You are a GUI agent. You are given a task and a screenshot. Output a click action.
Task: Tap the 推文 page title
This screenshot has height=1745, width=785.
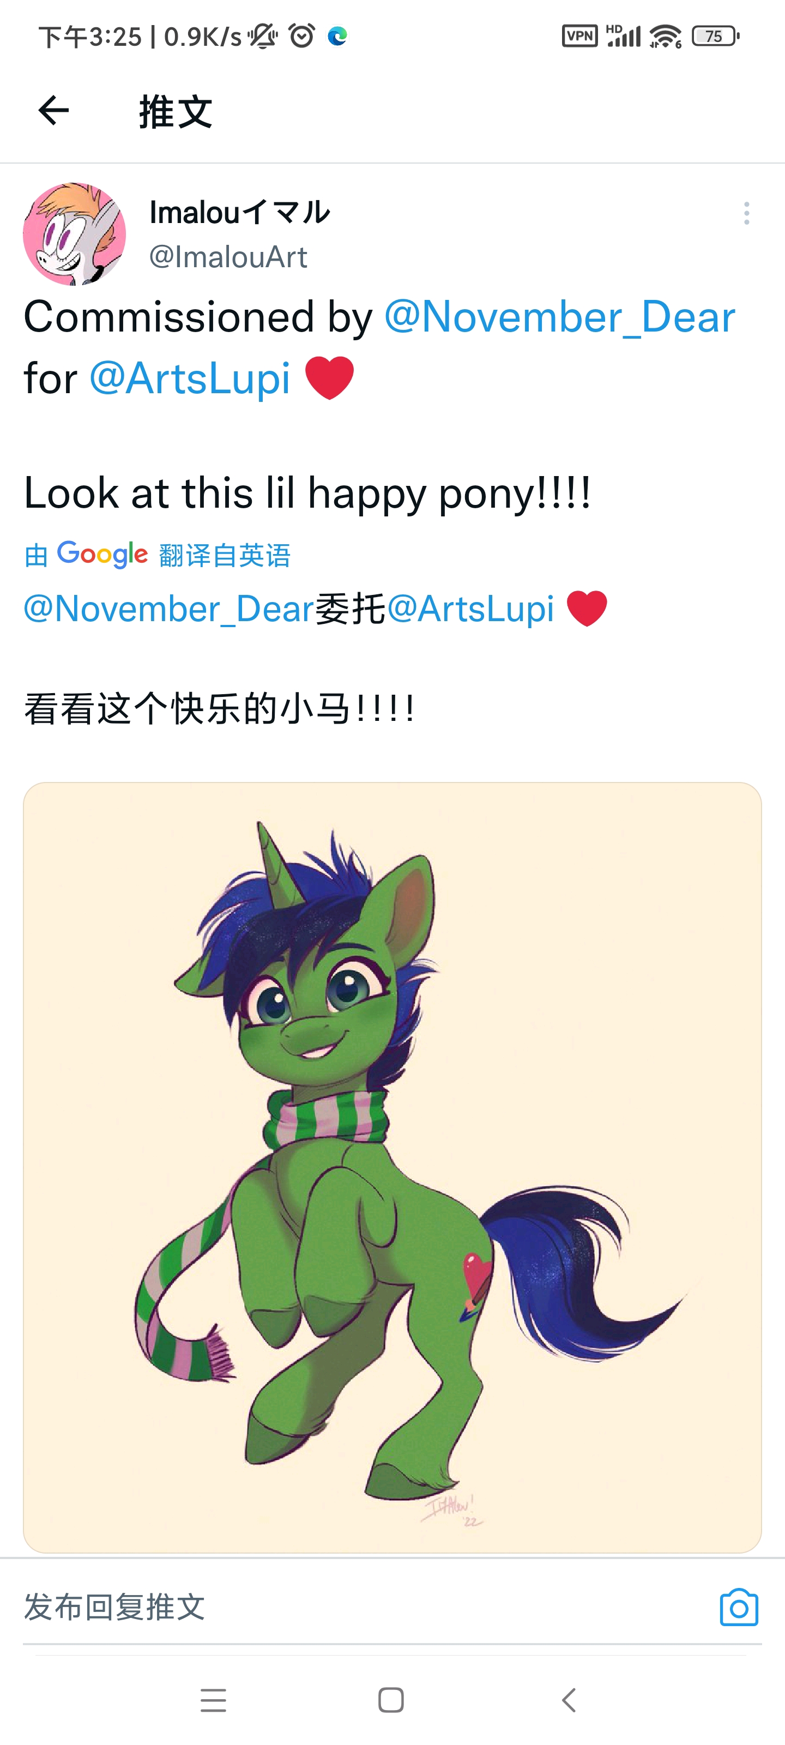(x=176, y=112)
